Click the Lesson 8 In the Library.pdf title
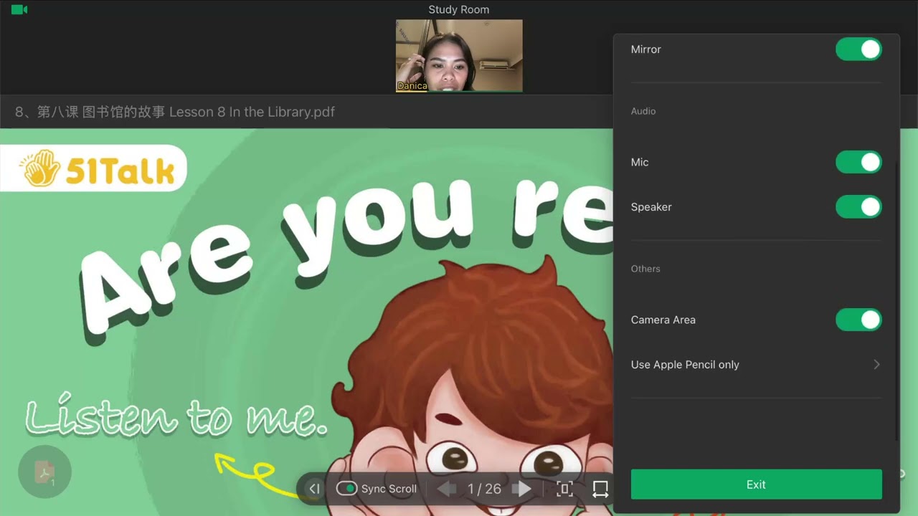The width and height of the screenshot is (918, 516). point(175,112)
